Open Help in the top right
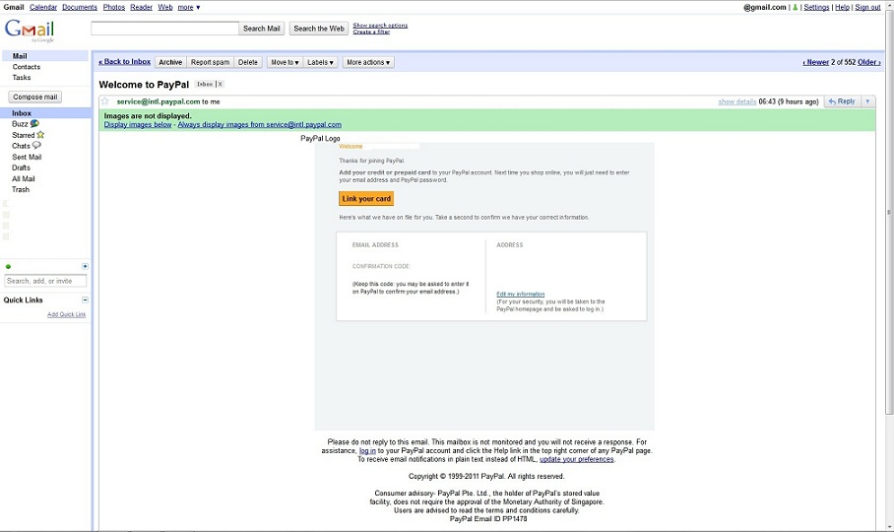The height and width of the screenshot is (532, 894). tap(842, 8)
